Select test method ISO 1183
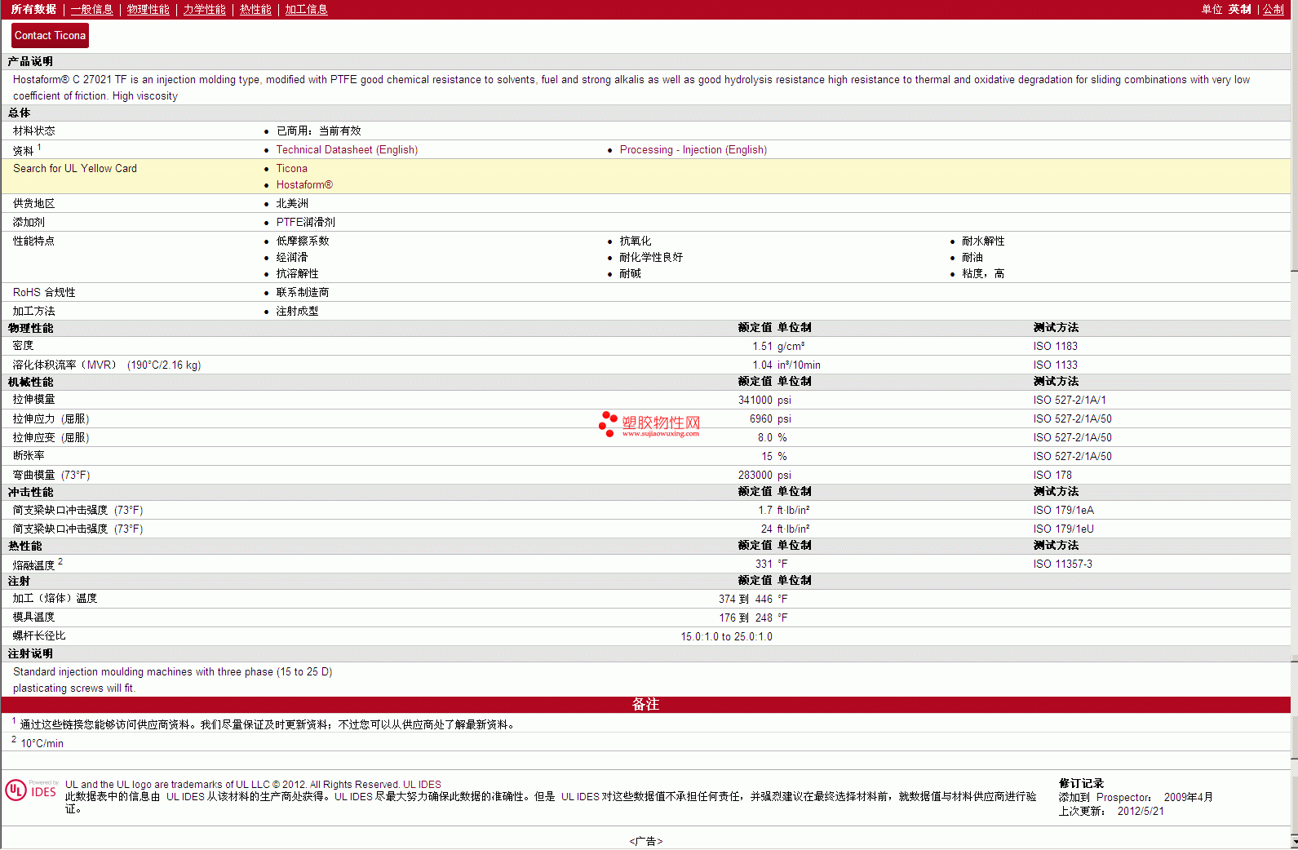Screen dimensions: 1298x850 coord(1055,347)
